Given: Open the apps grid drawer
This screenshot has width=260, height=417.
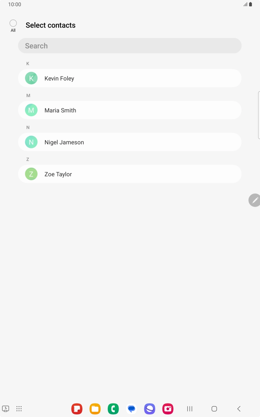Looking at the screenshot, I should (19, 409).
